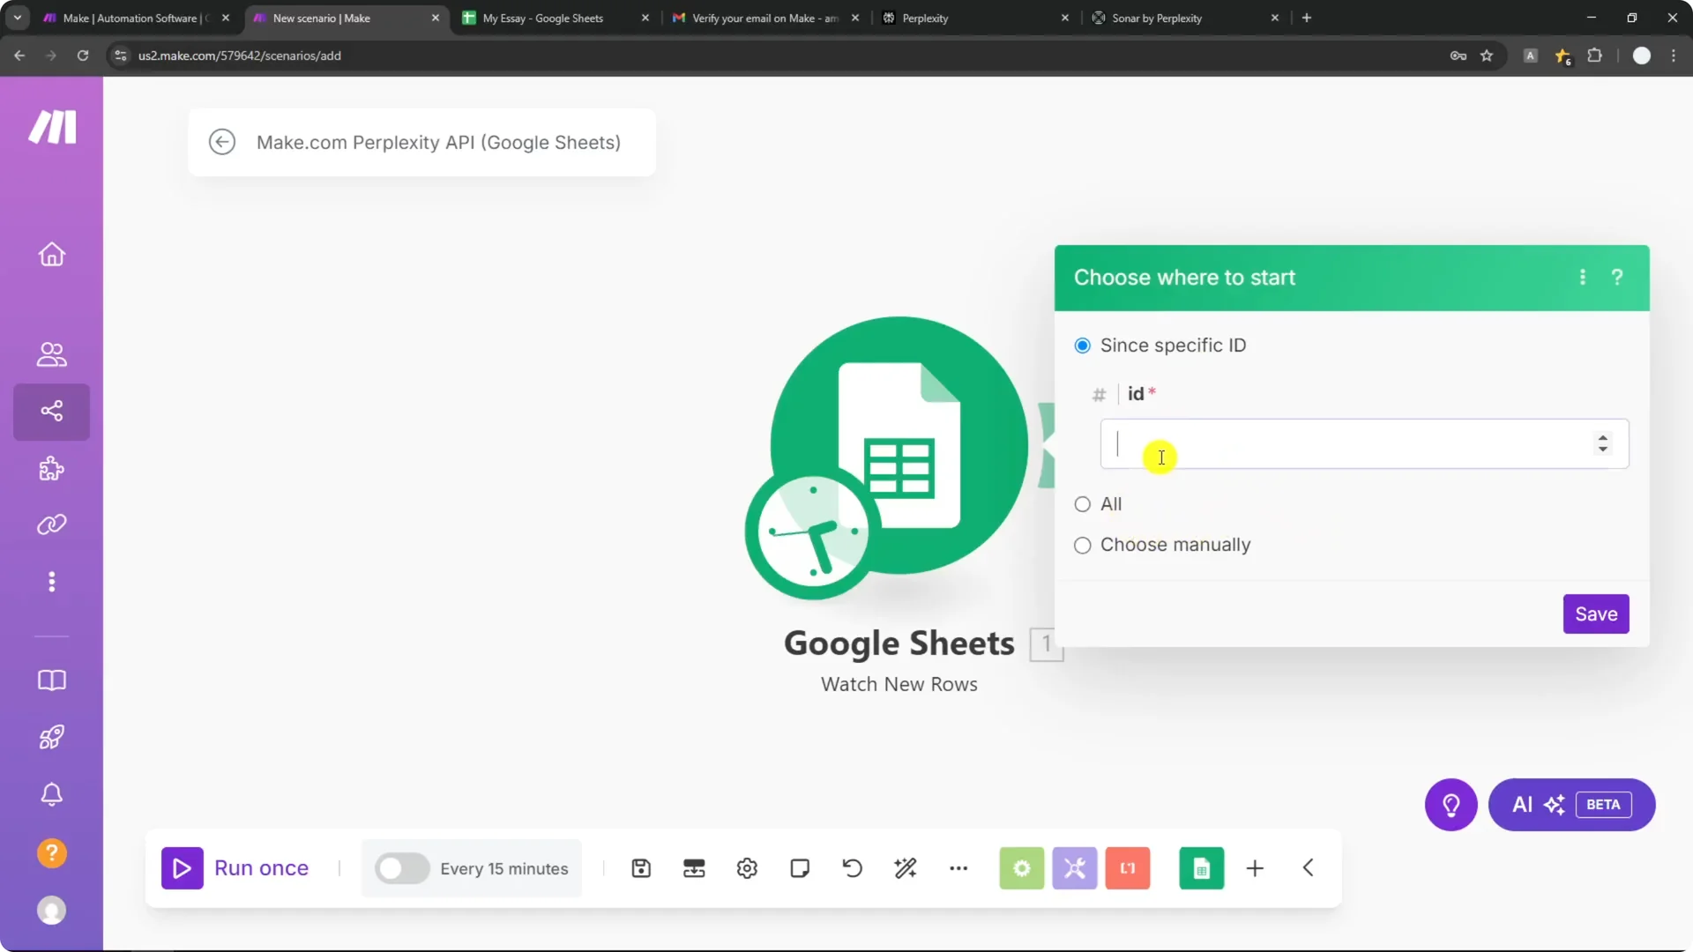The height and width of the screenshot is (952, 1693).
Task: Open Connections using the link icon
Action: [51, 524]
